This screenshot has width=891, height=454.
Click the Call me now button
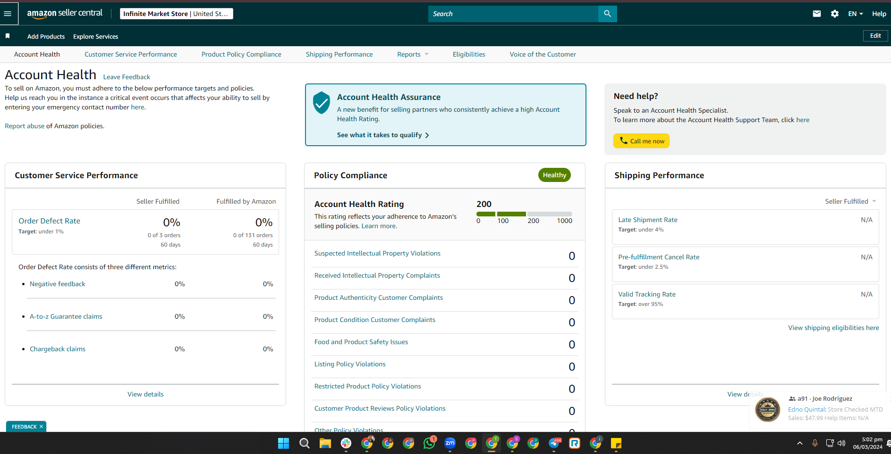pyautogui.click(x=641, y=141)
